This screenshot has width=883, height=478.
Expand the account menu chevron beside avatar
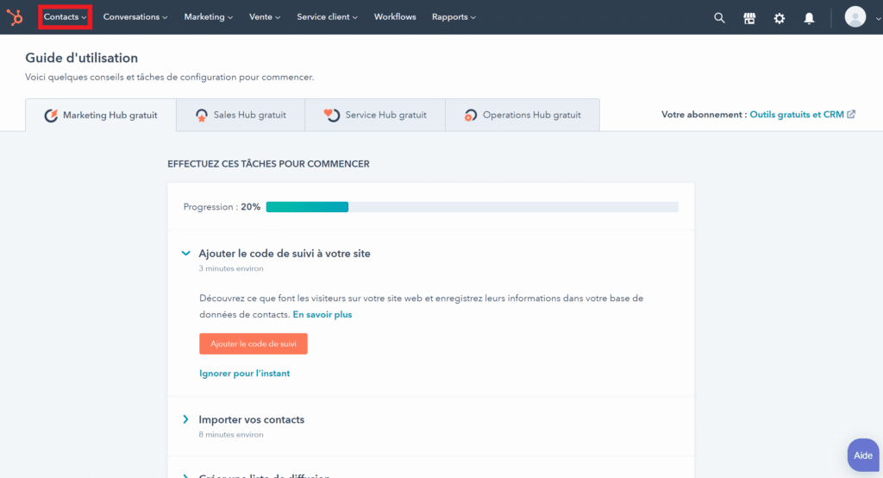tap(877, 19)
